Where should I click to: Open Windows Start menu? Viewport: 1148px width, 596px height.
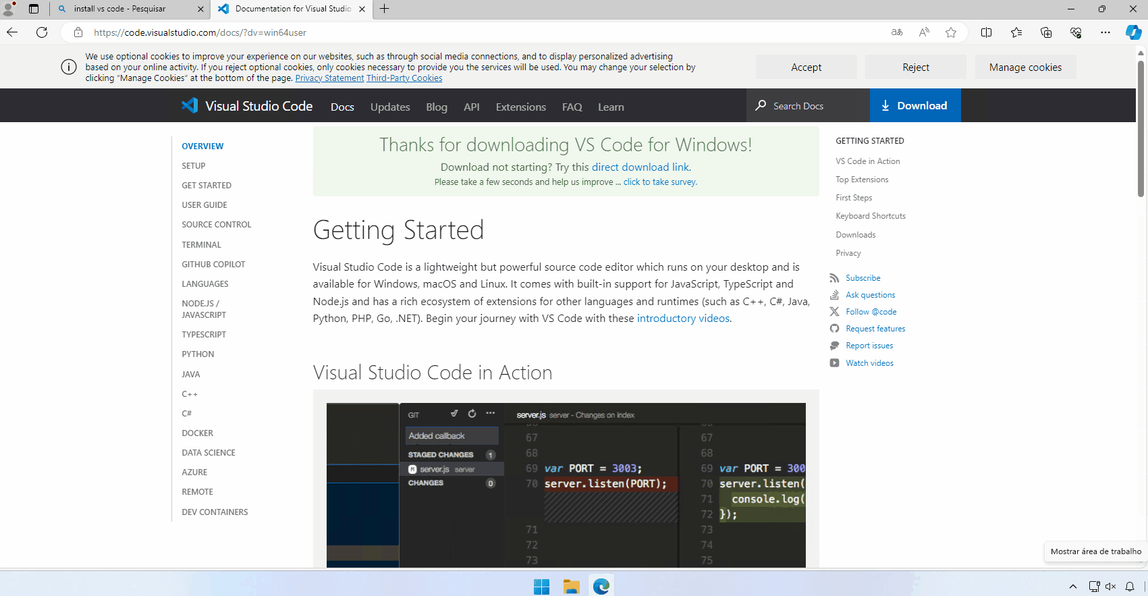coord(541,587)
